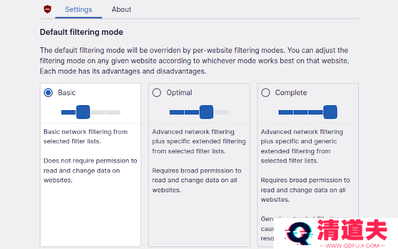The height and width of the screenshot is (249, 398).
Task: Open the About tab
Action: [x=121, y=9]
